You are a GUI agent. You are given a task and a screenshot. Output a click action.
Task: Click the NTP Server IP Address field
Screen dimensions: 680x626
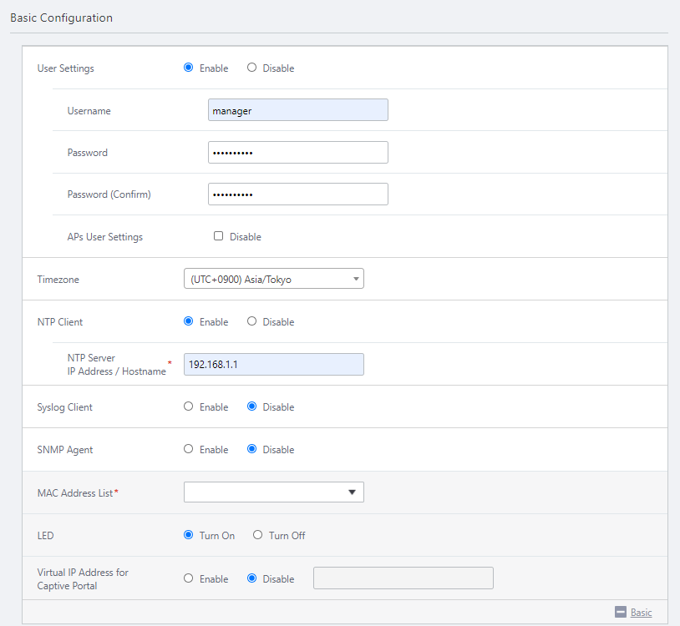273,364
